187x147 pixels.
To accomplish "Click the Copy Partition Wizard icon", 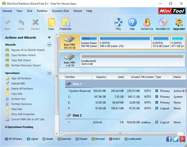I will 7,55.
